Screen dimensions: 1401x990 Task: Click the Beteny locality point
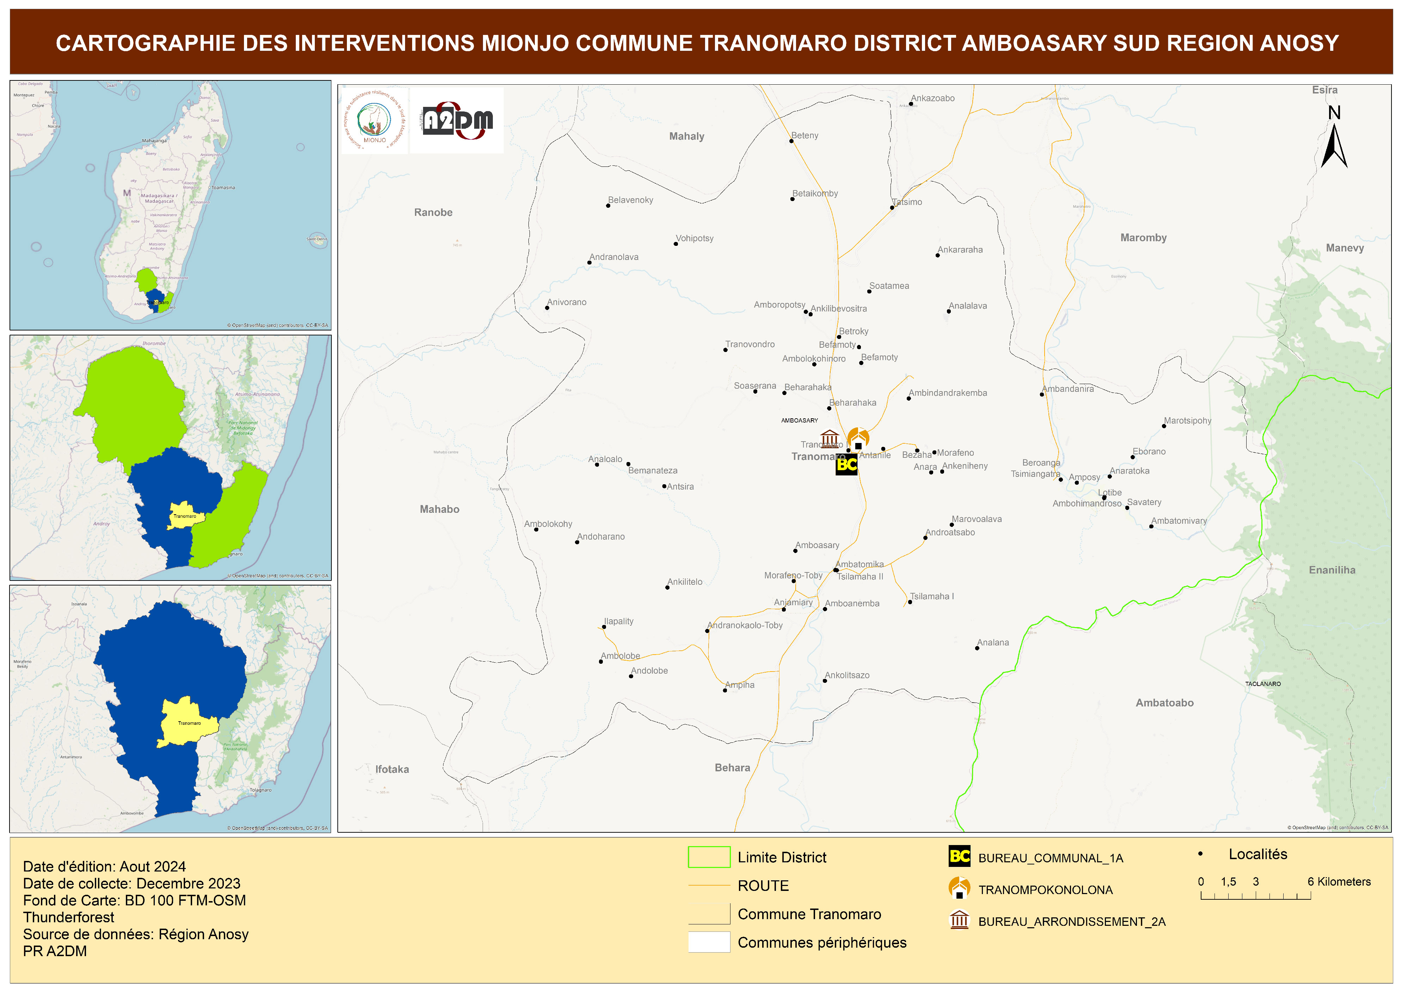(x=791, y=141)
